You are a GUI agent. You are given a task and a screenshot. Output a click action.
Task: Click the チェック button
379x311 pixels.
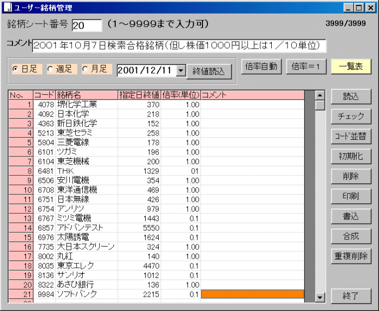click(351, 116)
